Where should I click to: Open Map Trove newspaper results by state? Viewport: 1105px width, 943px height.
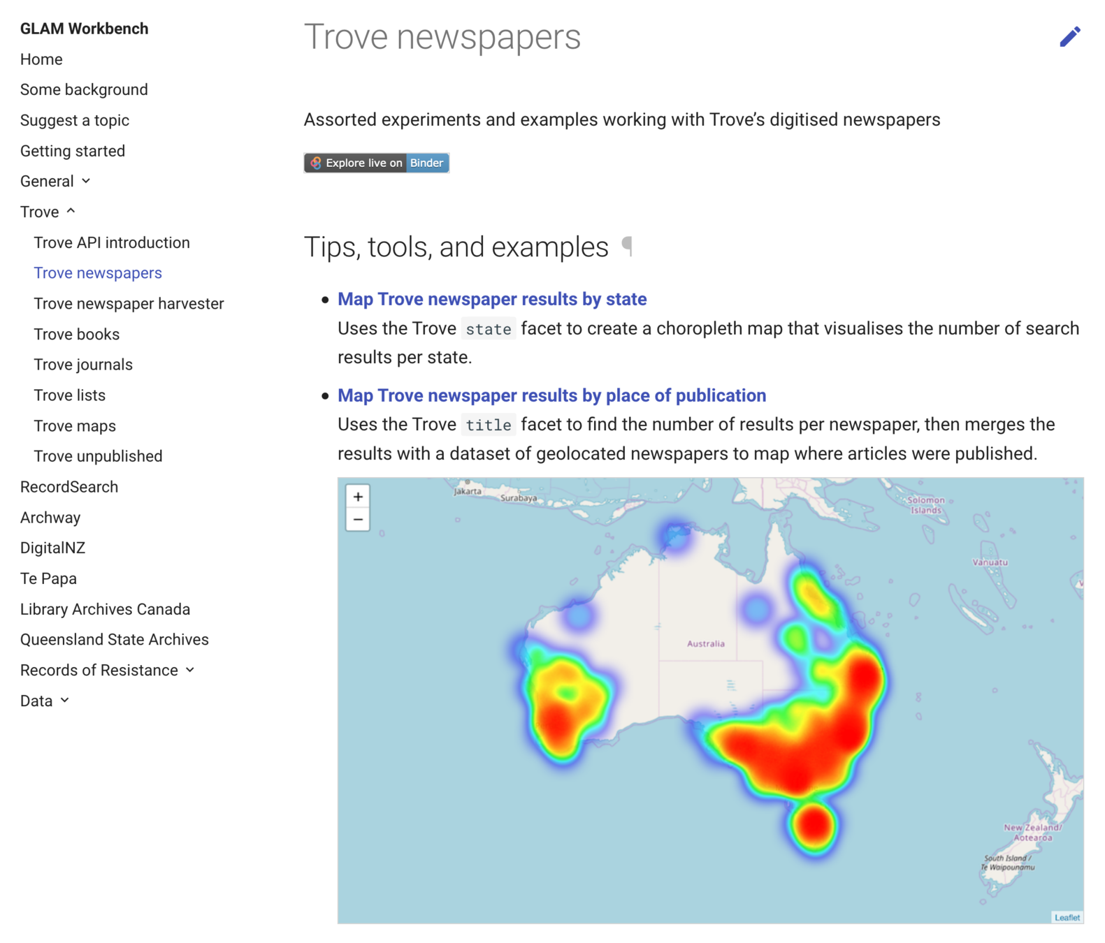(x=492, y=299)
